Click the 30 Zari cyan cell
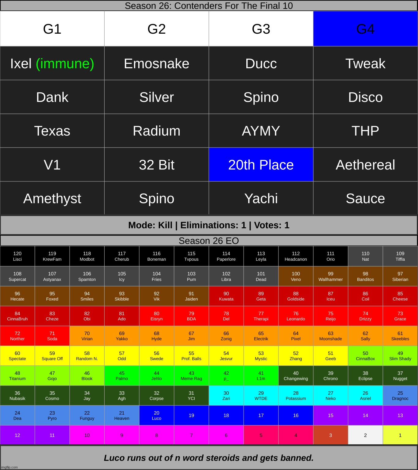Image resolution: width=418 pixels, height=470 pixels. tap(226, 396)
